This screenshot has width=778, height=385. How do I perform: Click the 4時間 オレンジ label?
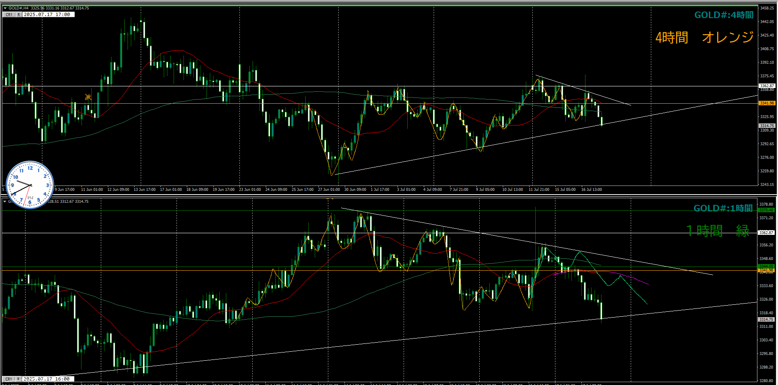[704, 37]
